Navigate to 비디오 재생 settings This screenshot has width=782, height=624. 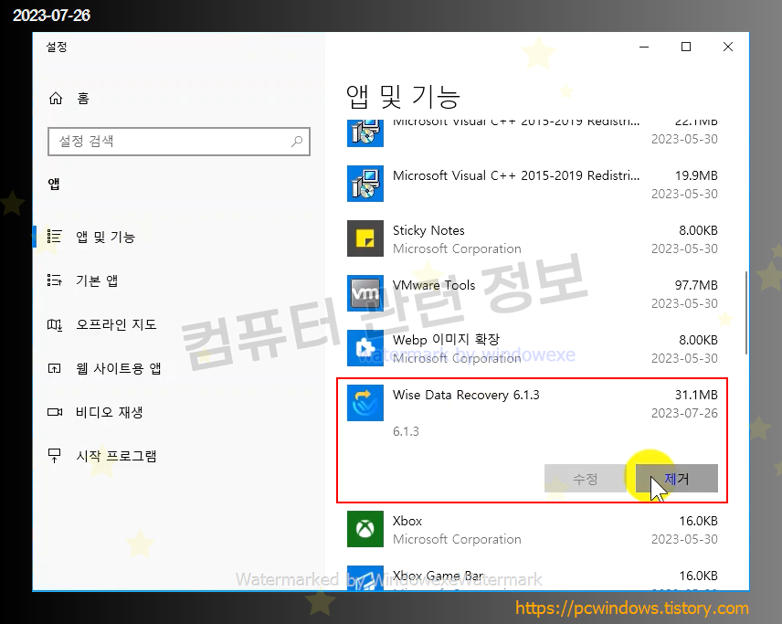pyautogui.click(x=110, y=413)
